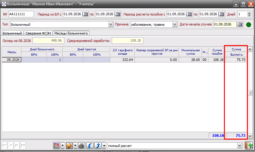Click the blue up-curved arrow icon
The width and height of the screenshot is (255, 152).
[98, 145]
